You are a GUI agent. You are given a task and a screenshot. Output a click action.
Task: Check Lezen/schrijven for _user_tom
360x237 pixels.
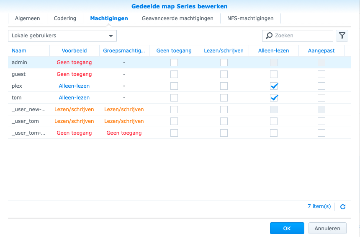click(224, 121)
